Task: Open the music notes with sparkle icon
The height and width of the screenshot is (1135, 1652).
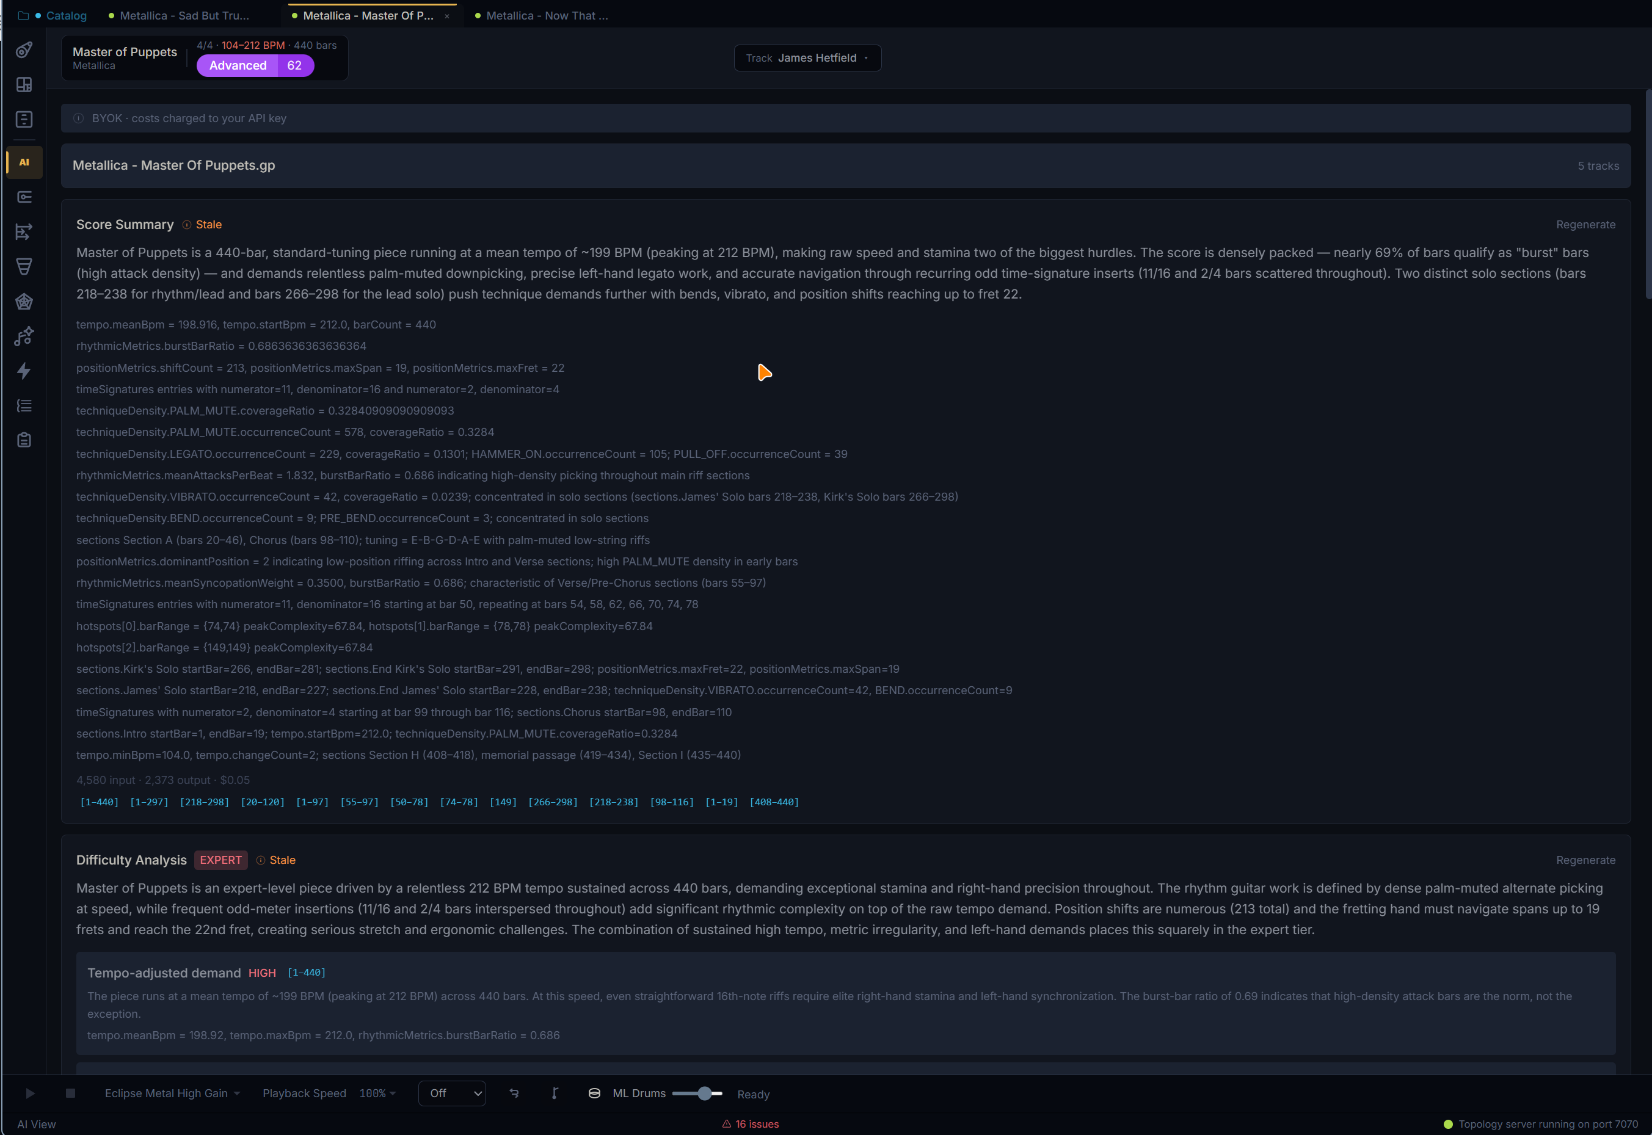Action: click(24, 336)
